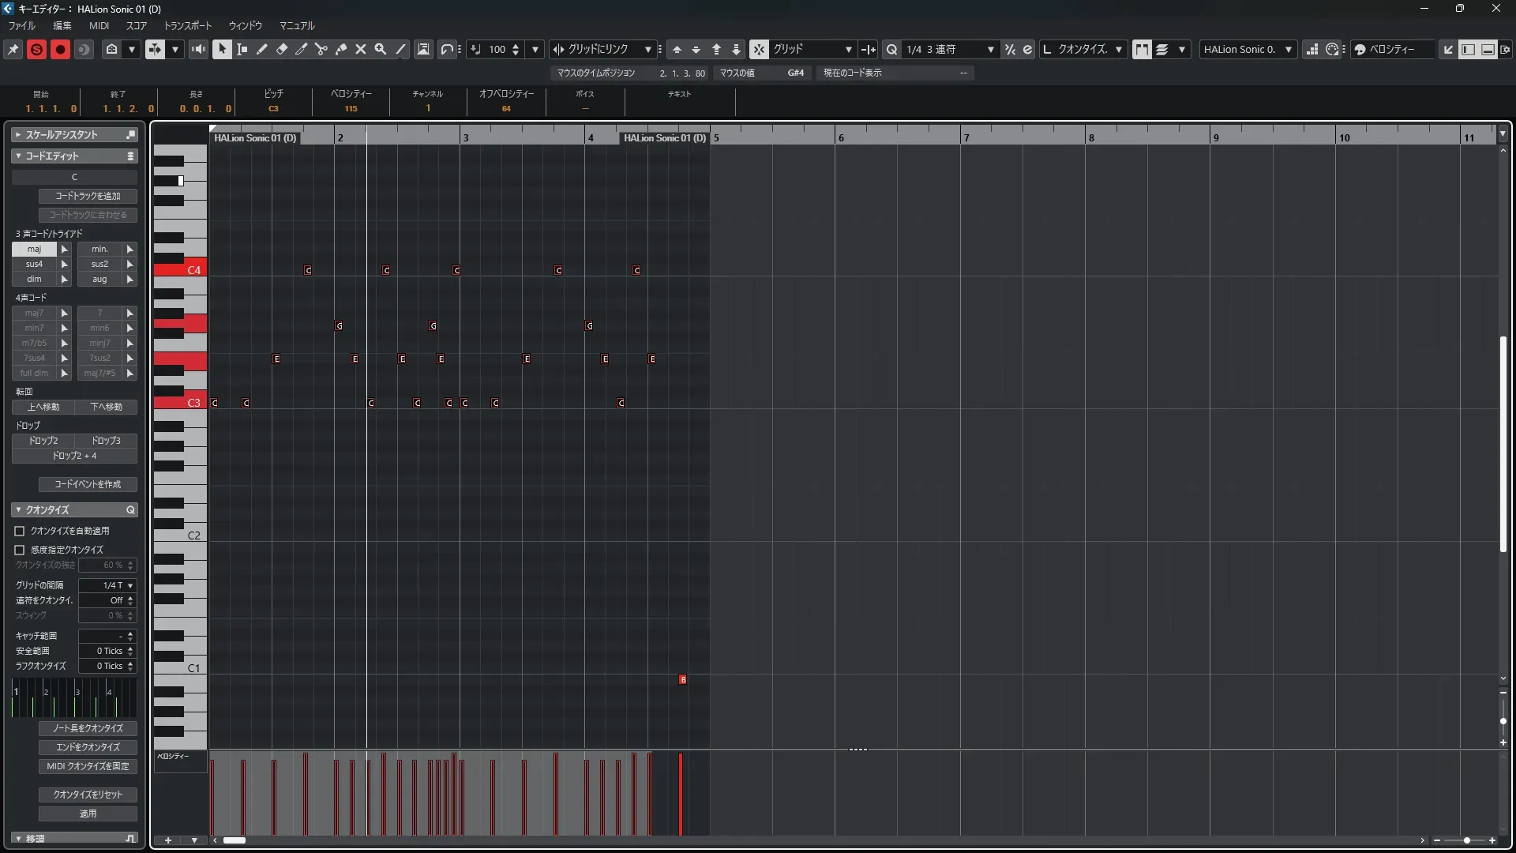Select the Draw pencil tool

261,49
